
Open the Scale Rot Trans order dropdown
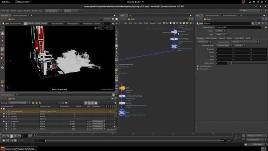click(x=224, y=46)
